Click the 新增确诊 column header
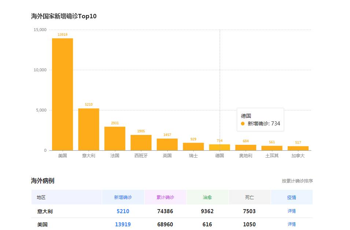This screenshot has height=230, width=350. click(123, 197)
